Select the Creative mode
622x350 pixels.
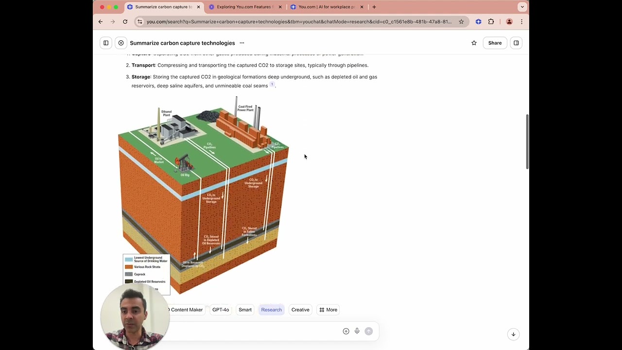click(300, 310)
